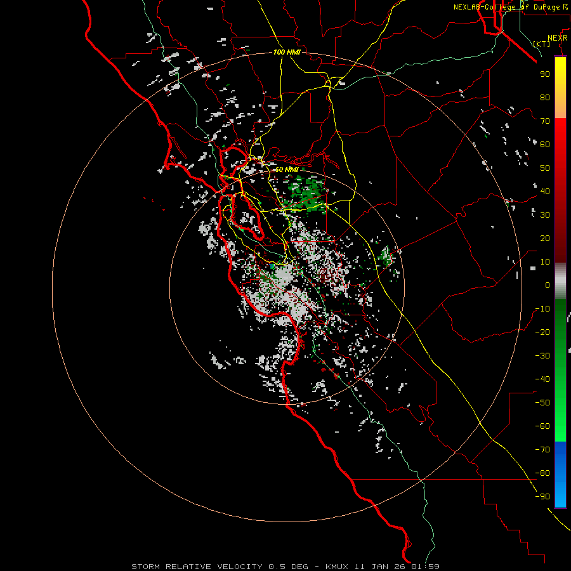Screen dimensions: 571x571
Task: Click the -20 value on the velocity scale
Action: [542, 332]
